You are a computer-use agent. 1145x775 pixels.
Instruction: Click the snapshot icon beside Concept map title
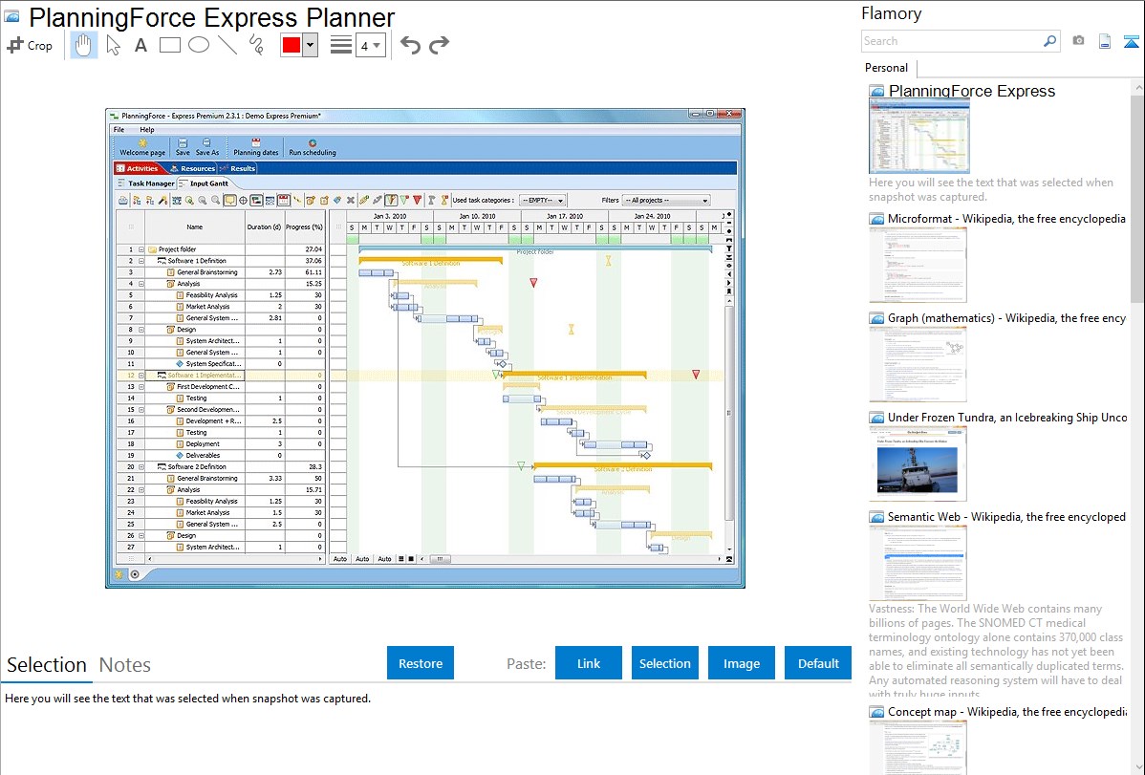(876, 712)
